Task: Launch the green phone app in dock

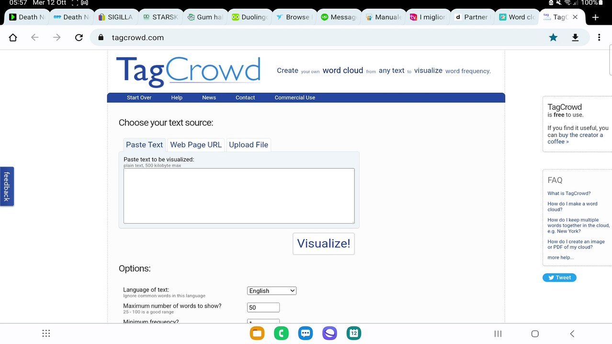Action: pyautogui.click(x=281, y=333)
